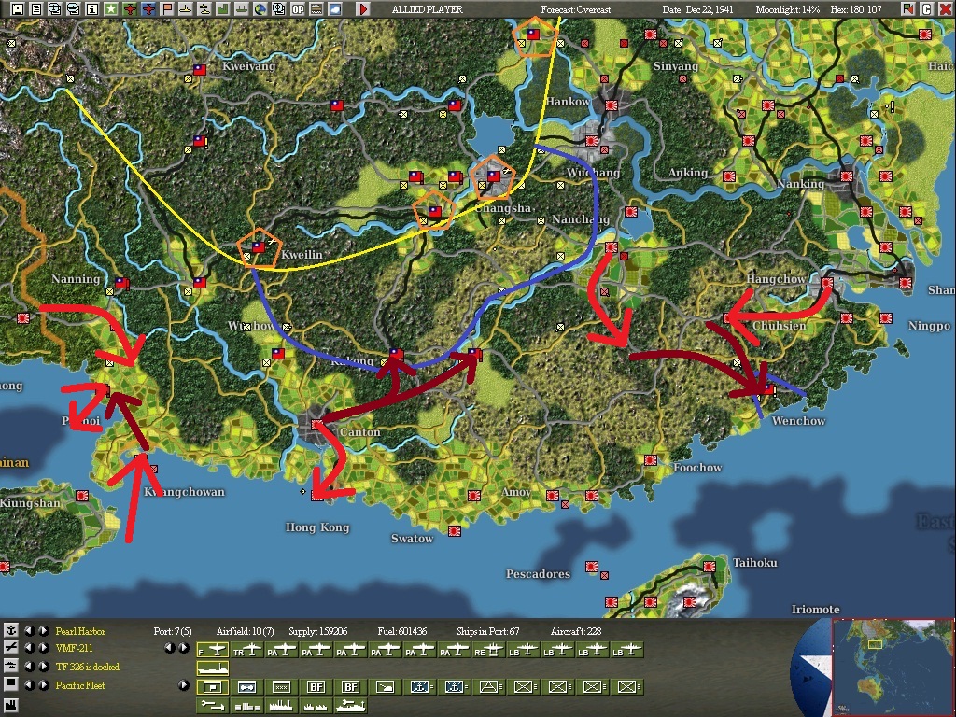This screenshot has width=956, height=717.
Task: Open the text list report icon
Action: click(x=36, y=9)
